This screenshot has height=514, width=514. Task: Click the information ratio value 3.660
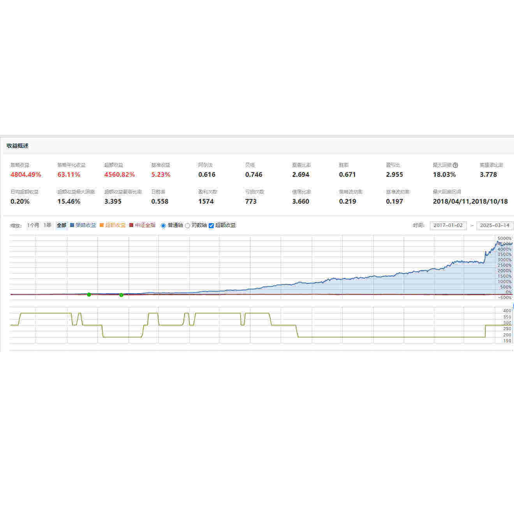click(301, 202)
